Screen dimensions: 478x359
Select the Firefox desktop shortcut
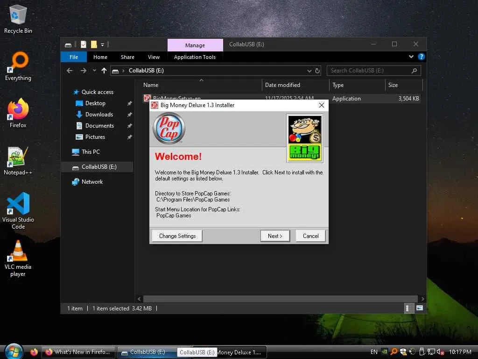tap(18, 113)
